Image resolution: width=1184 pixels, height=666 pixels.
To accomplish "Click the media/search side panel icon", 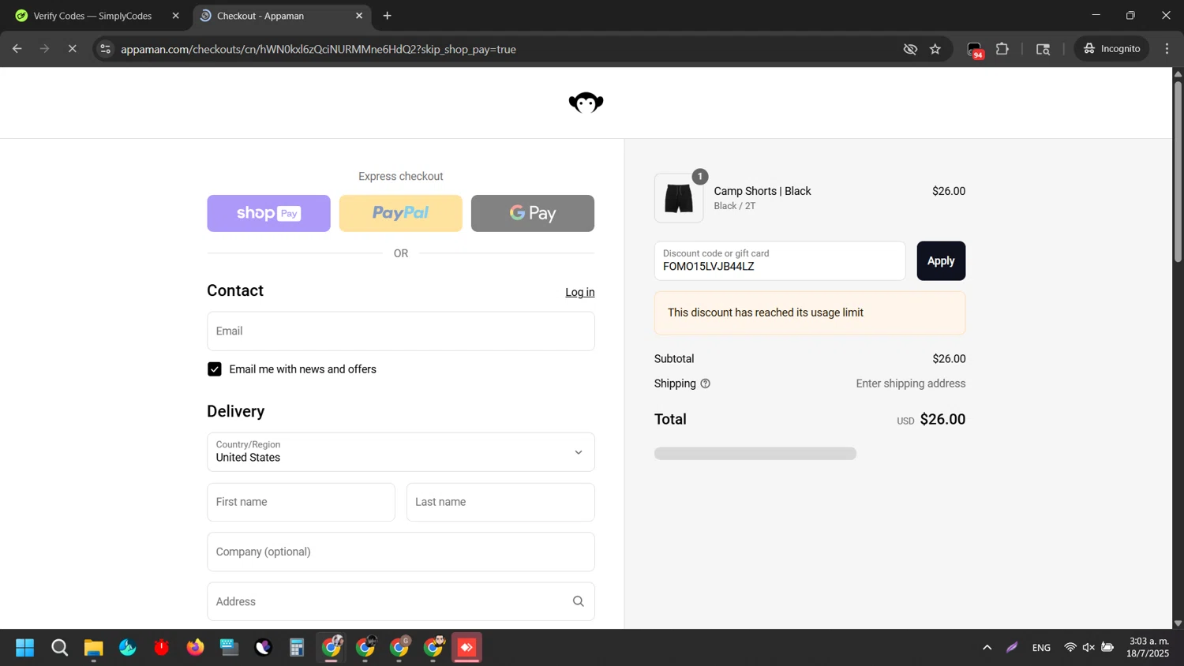I will click(1043, 49).
